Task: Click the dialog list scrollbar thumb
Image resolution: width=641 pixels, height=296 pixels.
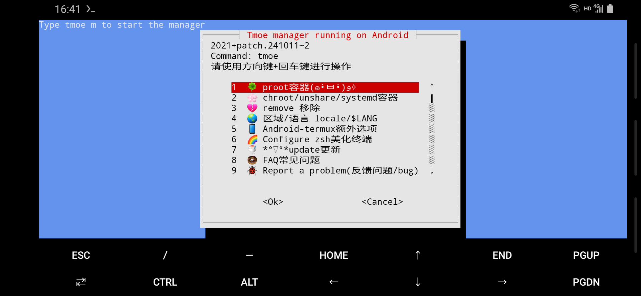Action: (432, 98)
